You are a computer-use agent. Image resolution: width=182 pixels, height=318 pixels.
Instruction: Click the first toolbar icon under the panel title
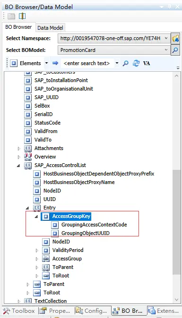point(11,16)
